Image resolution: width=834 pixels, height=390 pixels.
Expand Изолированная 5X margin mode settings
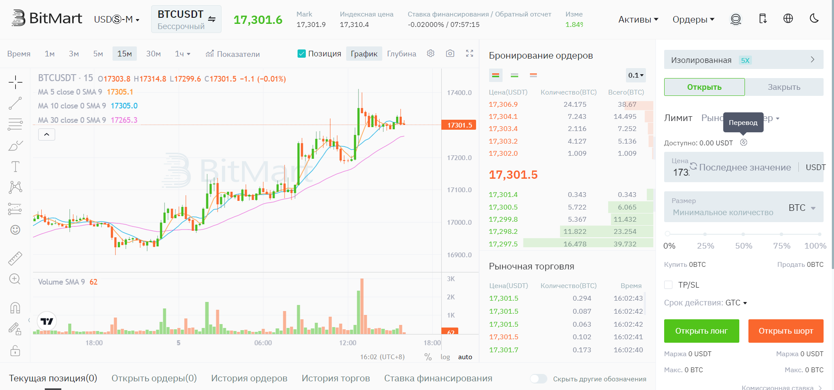[744, 59]
